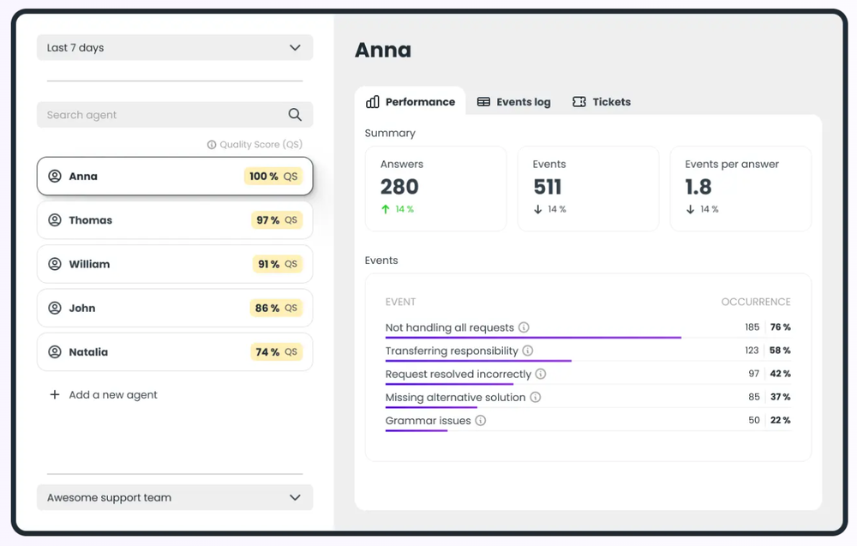857x546 pixels.
Task: Open the Last 7 days dropdown
Action: click(175, 48)
